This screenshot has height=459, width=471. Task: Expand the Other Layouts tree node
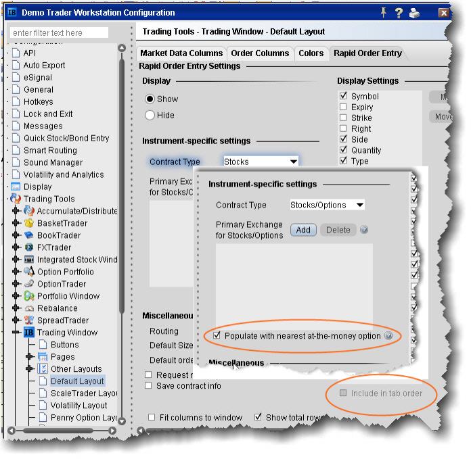click(30, 368)
